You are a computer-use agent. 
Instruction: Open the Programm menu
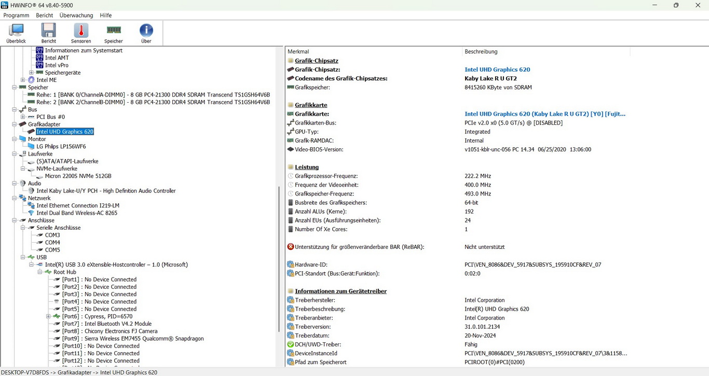click(x=16, y=16)
